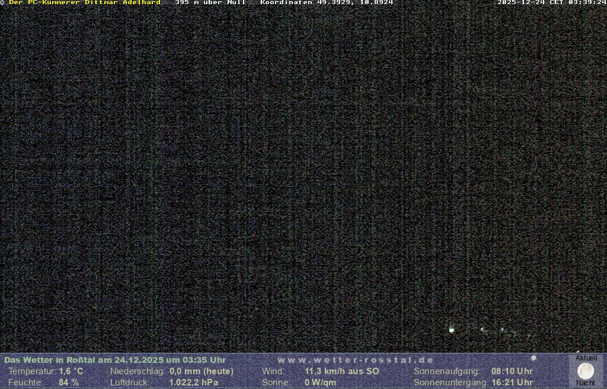Click the 395 m über Null text
Image resolution: width=607 pixels, height=389 pixels.
click(210, 3)
